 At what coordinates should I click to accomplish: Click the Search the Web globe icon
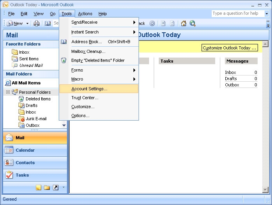193,23
